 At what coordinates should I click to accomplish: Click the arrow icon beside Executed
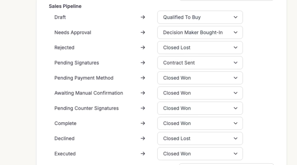click(x=143, y=154)
